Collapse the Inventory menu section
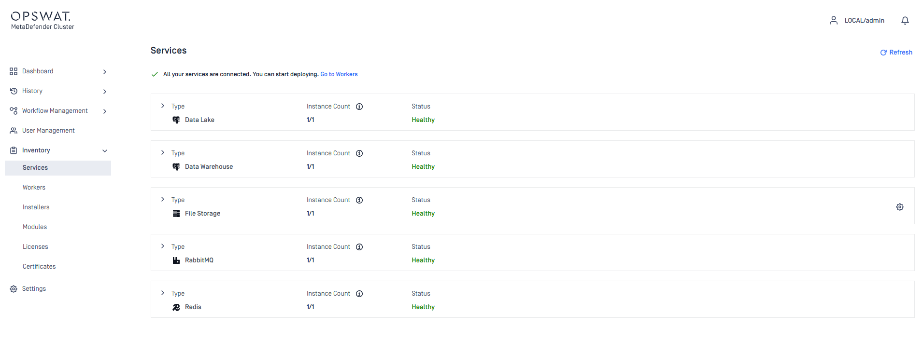 (105, 150)
